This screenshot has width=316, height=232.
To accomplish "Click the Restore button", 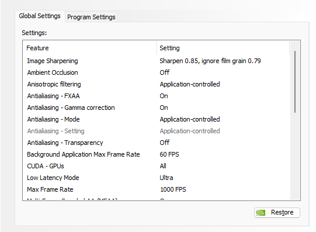I will pos(277,213).
